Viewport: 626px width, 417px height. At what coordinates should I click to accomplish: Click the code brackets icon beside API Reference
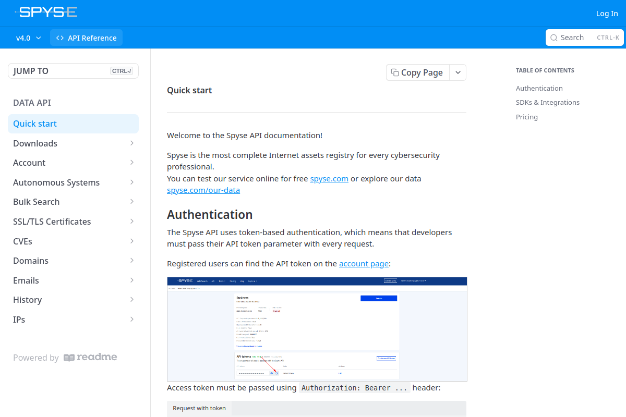[60, 38]
